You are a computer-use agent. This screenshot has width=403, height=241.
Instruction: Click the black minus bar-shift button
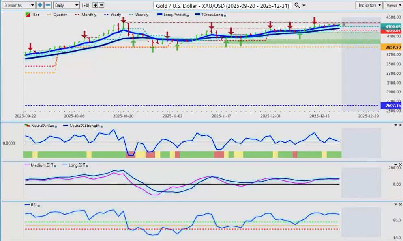coord(101,5)
